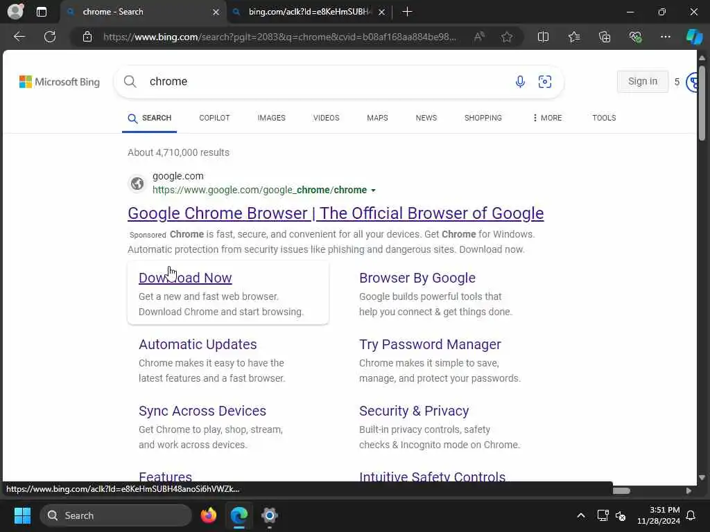Select the SEARCH results tab
Screen dimensions: 710x532
pyautogui.click(x=150, y=118)
